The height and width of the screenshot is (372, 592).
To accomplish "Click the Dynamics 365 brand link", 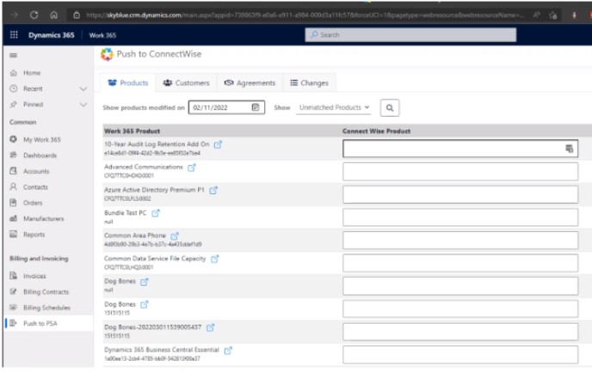I will click(52, 35).
